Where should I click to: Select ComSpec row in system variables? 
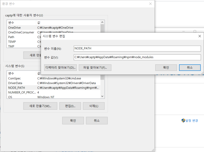[54, 78]
